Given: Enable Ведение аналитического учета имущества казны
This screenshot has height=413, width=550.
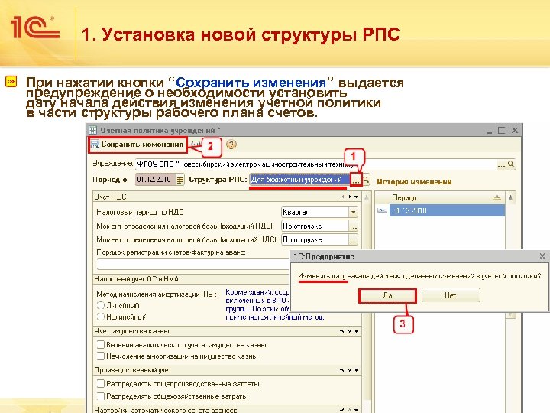Looking at the screenshot, I should click(101, 345).
